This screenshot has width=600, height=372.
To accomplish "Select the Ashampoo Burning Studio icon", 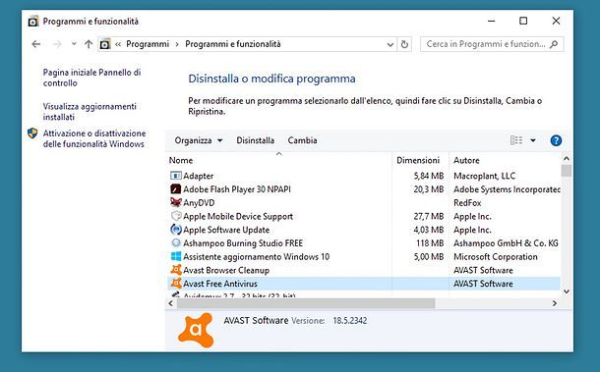I will click(176, 242).
